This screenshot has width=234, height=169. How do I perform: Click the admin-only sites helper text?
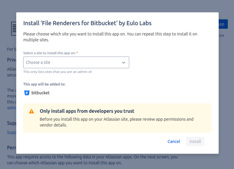tap(58, 72)
